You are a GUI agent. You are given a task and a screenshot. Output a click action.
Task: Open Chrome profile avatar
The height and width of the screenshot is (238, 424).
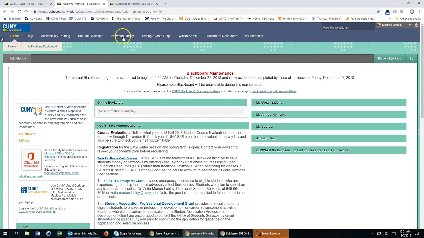(x=412, y=11)
